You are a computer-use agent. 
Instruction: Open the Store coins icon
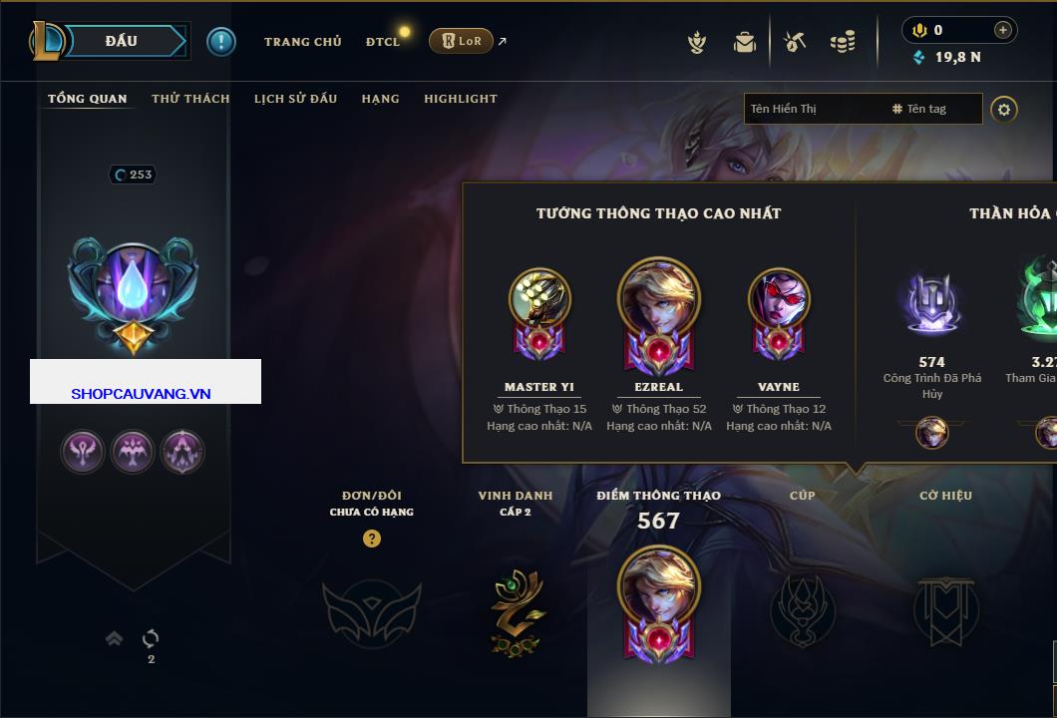tap(843, 42)
